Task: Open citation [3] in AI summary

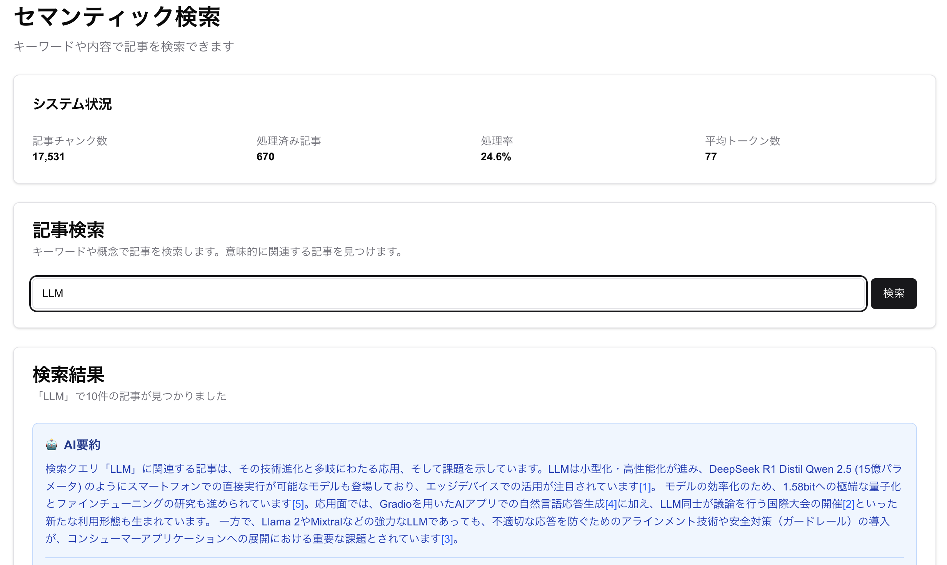Action: coord(447,539)
